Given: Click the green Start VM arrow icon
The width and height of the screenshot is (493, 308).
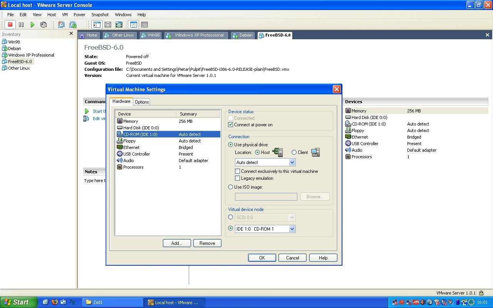Looking at the screenshot, I should (x=87, y=111).
